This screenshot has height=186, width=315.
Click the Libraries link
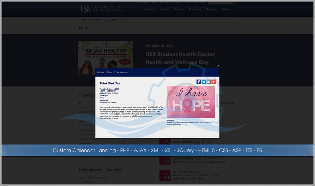[195, 3]
